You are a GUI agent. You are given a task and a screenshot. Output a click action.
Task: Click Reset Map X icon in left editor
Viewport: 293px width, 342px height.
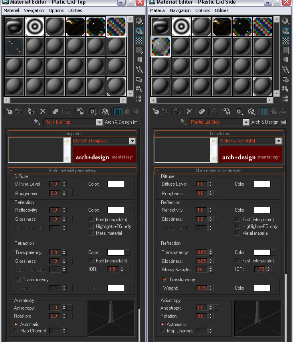(x=43, y=112)
